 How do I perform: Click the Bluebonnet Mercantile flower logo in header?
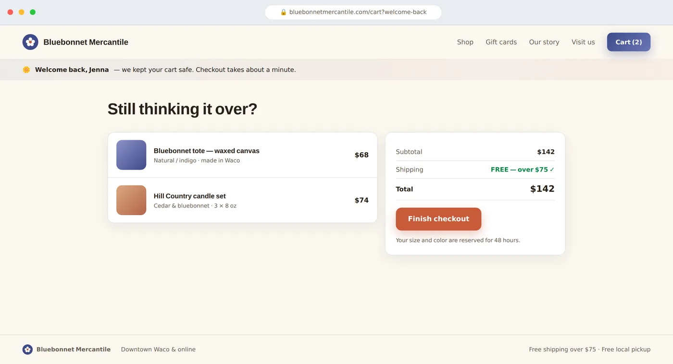(x=30, y=42)
